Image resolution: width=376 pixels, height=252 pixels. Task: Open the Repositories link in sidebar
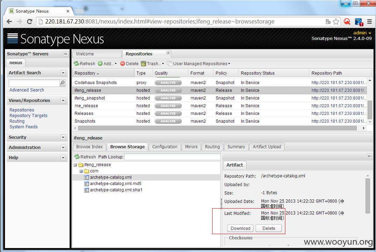coord(22,110)
